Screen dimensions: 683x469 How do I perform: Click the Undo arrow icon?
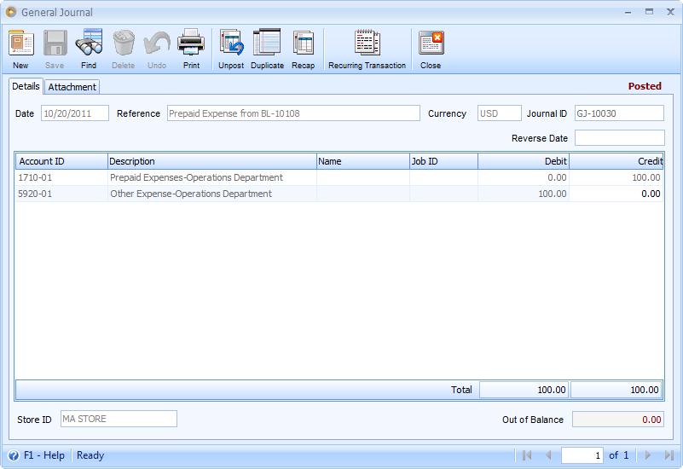coord(157,43)
